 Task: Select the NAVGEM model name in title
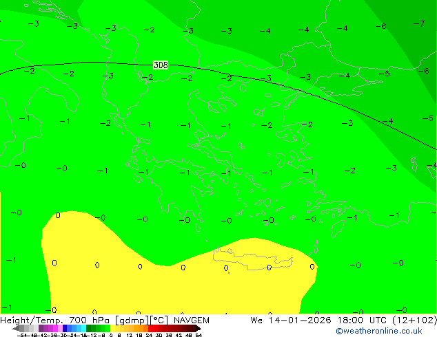[192, 320]
